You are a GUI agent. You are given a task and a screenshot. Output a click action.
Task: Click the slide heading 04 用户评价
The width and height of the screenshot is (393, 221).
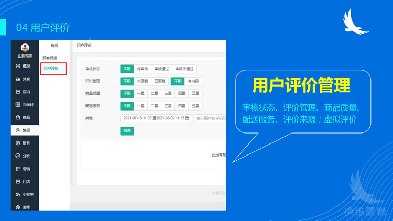coord(43,28)
